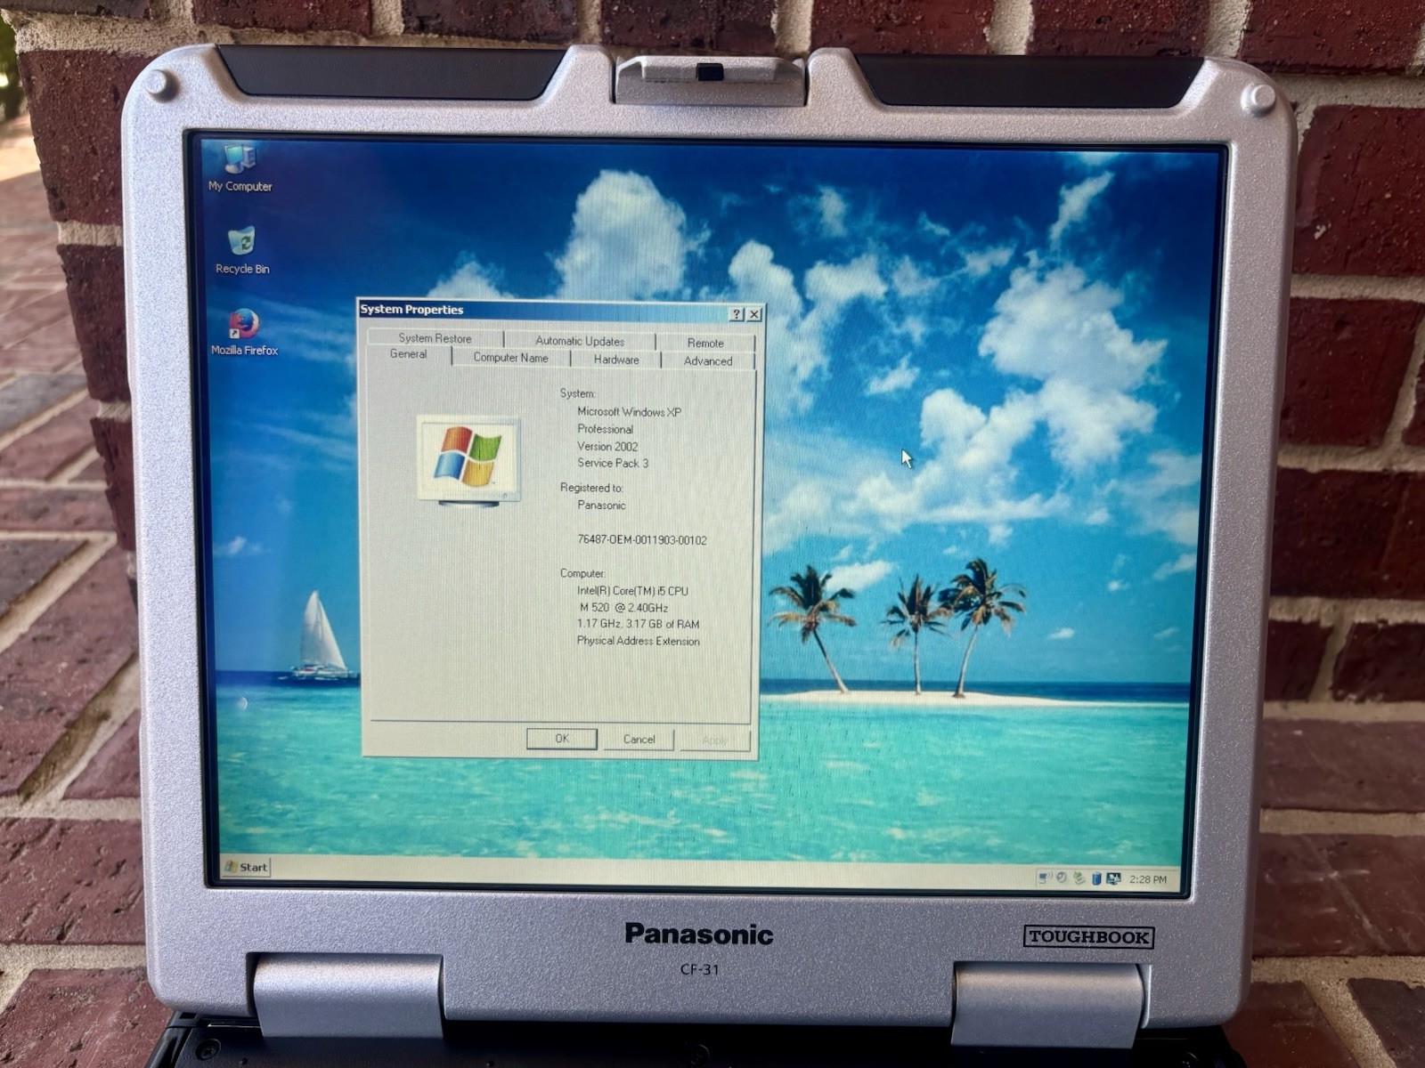Click the OK button
Viewport: 1425px width, 1068px height.
[561, 739]
